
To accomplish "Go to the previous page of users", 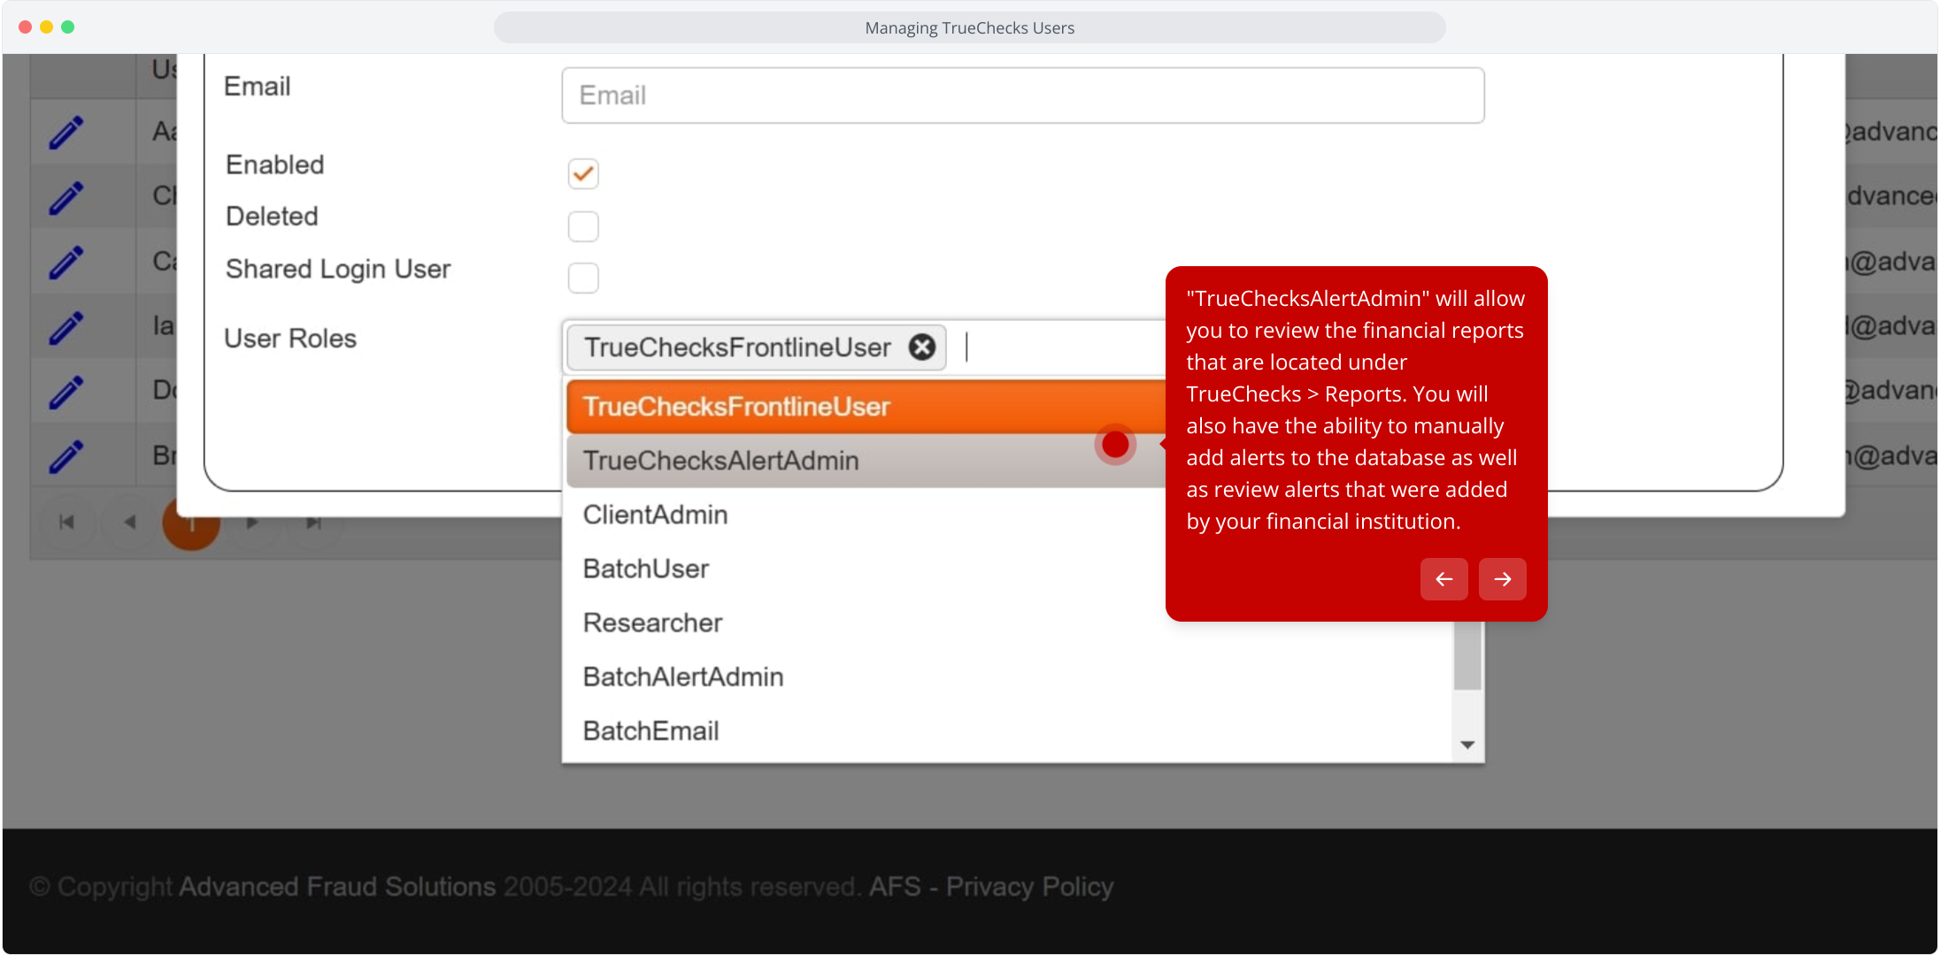I will (130, 523).
